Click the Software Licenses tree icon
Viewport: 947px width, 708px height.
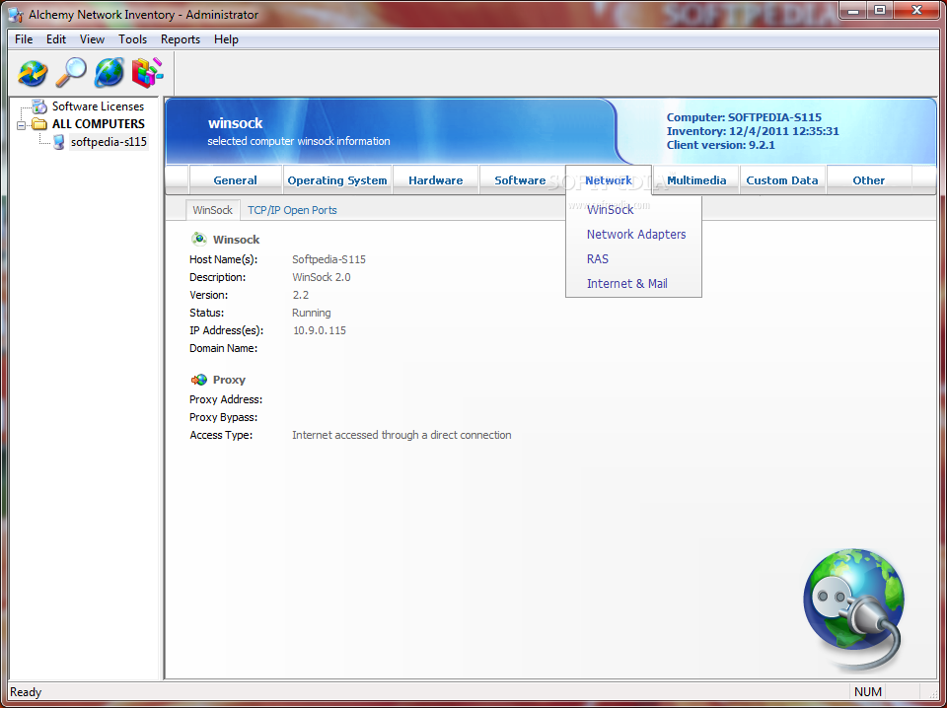pos(39,106)
